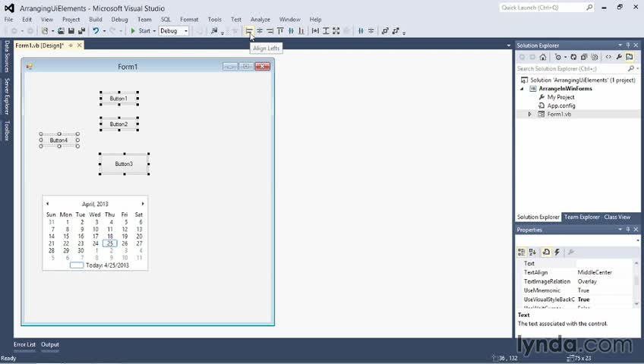Image resolution: width=644 pixels, height=364 pixels.
Task: Show Events via lightning bolt icon
Action: point(557,252)
